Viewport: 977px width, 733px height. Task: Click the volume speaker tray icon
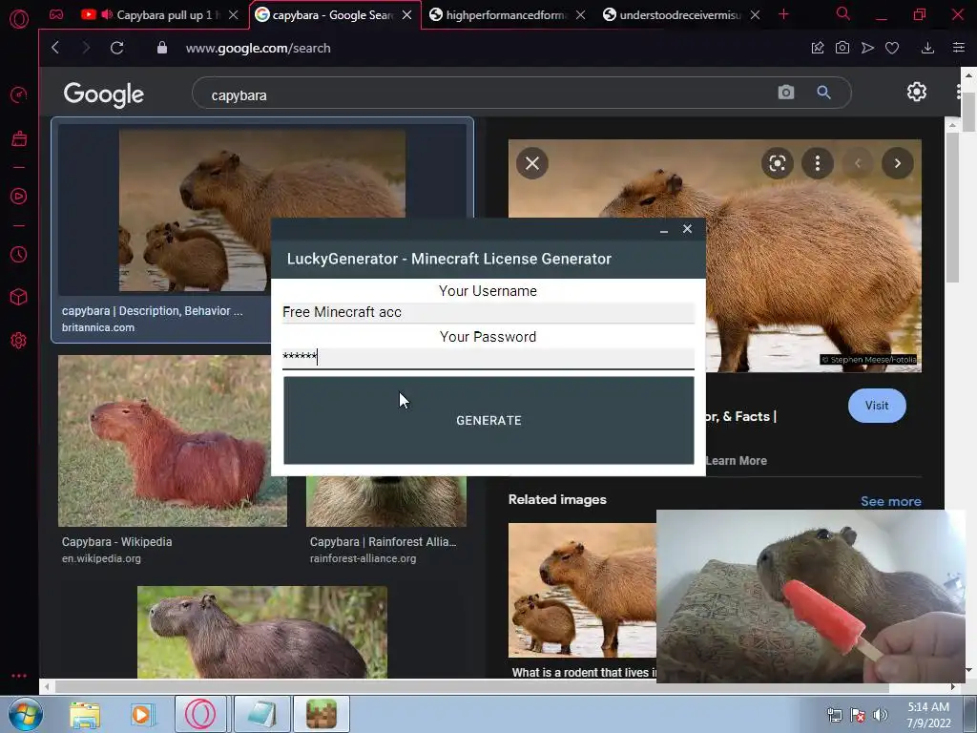coord(880,714)
